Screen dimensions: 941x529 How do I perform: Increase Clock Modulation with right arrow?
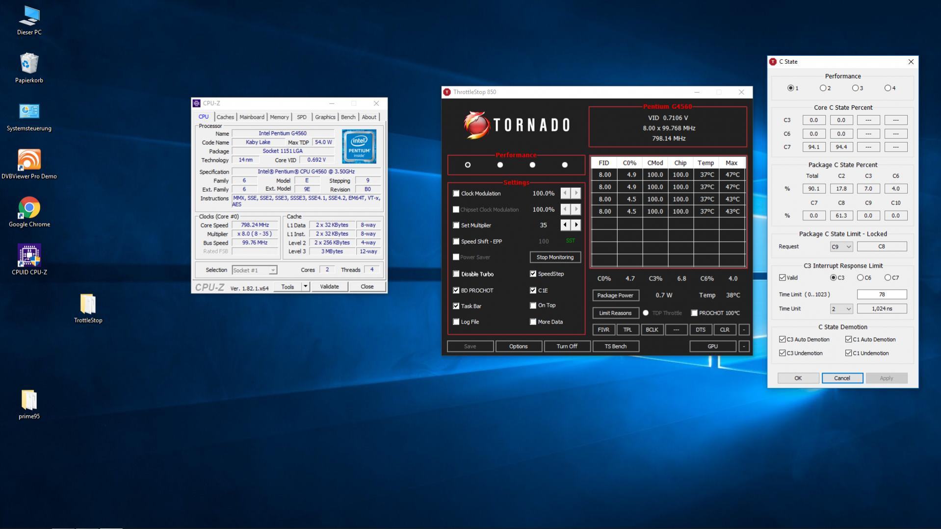coord(576,193)
